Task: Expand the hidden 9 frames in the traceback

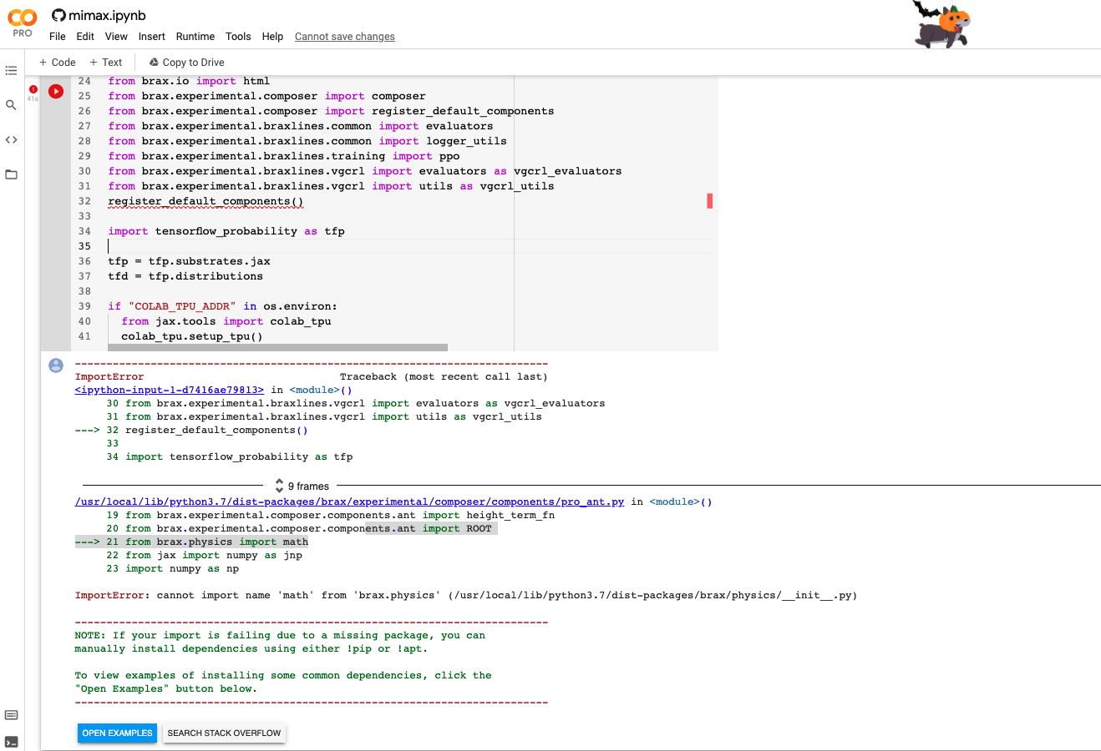Action: [x=302, y=485]
